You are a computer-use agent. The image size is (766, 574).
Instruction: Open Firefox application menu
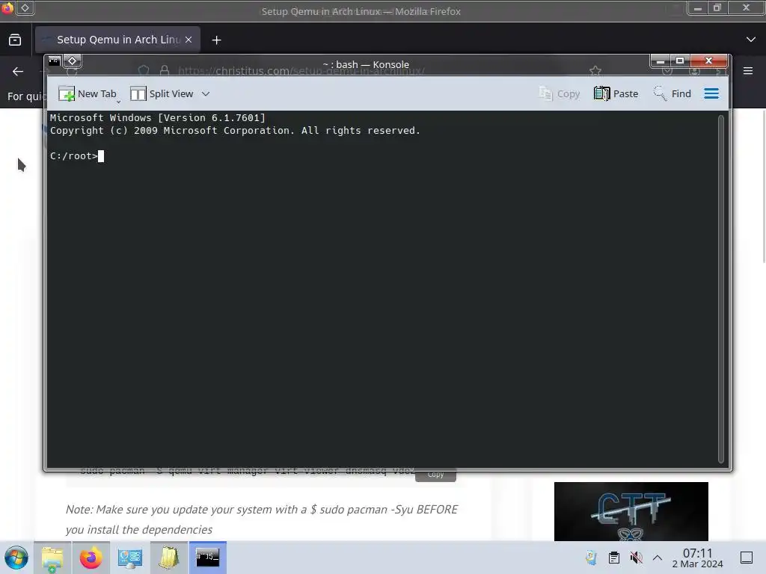748,71
